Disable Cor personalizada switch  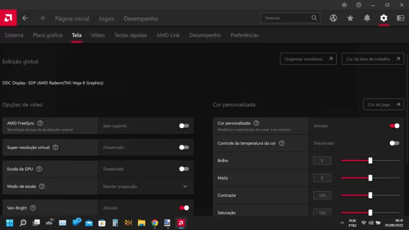coord(394,126)
